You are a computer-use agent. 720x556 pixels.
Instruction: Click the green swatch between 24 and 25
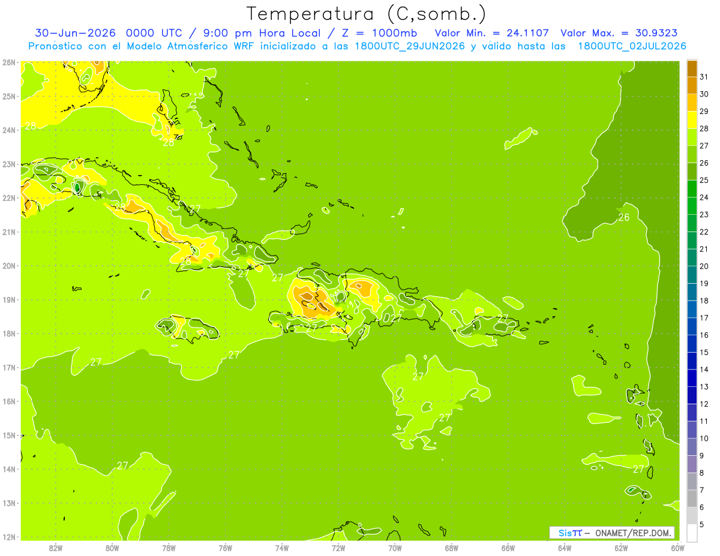pyautogui.click(x=692, y=189)
